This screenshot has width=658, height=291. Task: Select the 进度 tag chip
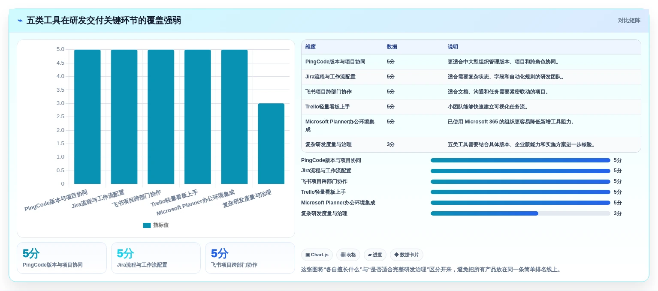pos(375,255)
